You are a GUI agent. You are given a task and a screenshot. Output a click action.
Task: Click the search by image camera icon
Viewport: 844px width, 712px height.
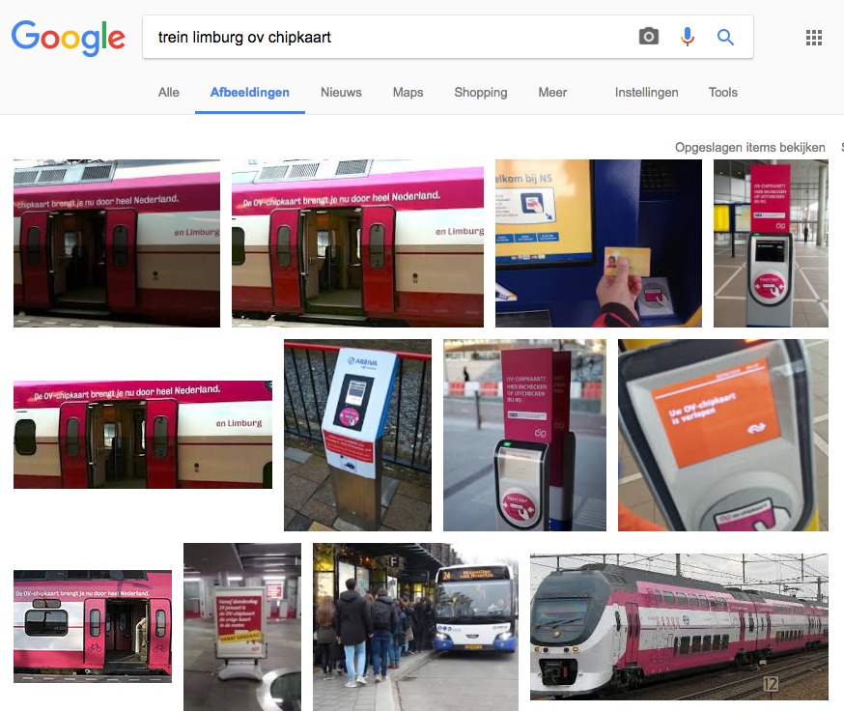click(649, 37)
